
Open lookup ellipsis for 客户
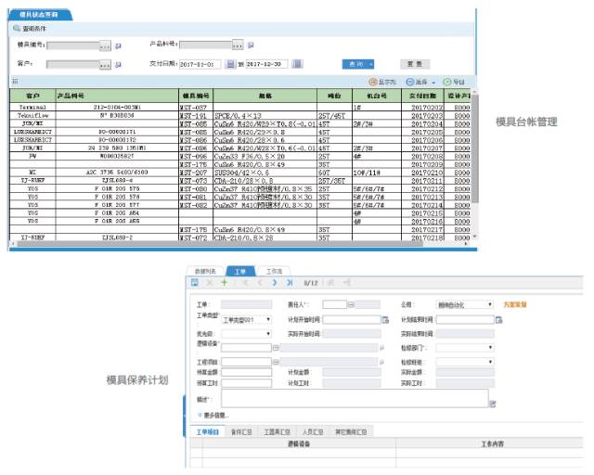(105, 65)
